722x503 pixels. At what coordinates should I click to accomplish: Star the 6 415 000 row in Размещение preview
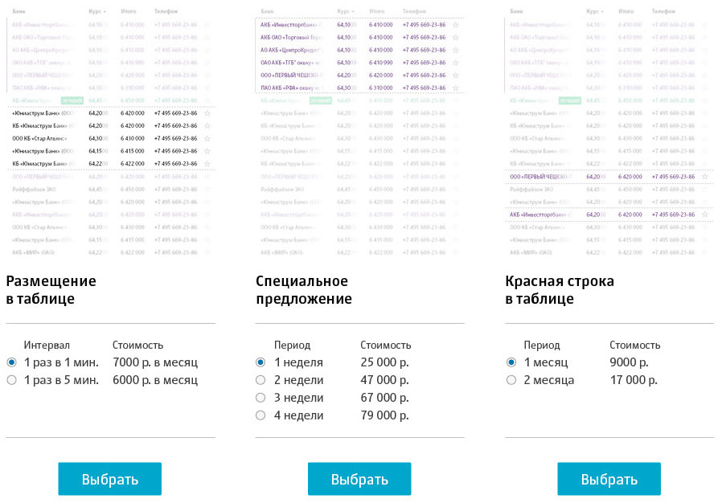pos(207,151)
